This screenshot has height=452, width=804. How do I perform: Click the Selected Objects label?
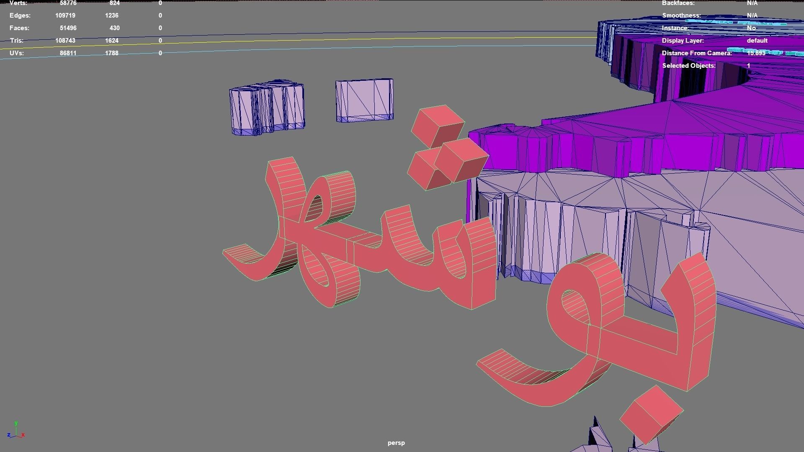[x=688, y=66]
